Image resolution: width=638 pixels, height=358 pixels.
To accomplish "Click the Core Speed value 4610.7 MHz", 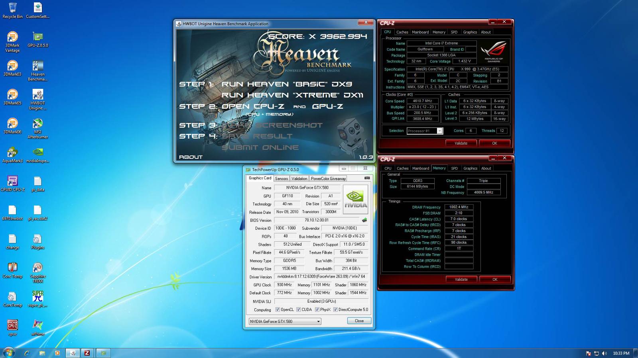I will pyautogui.click(x=422, y=101).
